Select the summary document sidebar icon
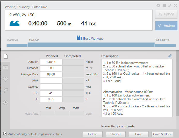This screenshot has width=179, height=138. pos(5,56)
